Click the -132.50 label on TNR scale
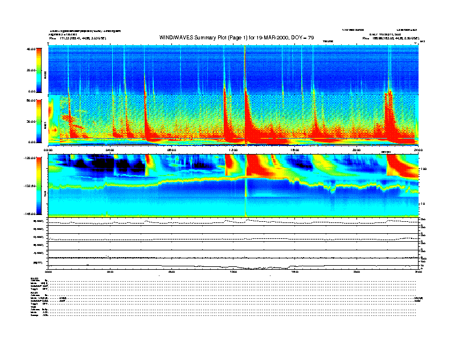451x349 pixels. tap(30, 186)
